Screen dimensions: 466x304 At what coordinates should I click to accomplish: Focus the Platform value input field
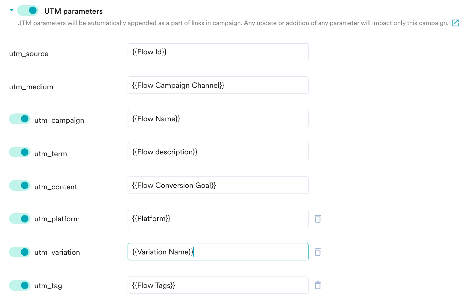218,218
